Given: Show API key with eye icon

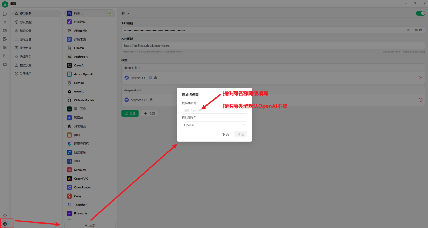Looking at the screenshot, I should click(x=408, y=30).
